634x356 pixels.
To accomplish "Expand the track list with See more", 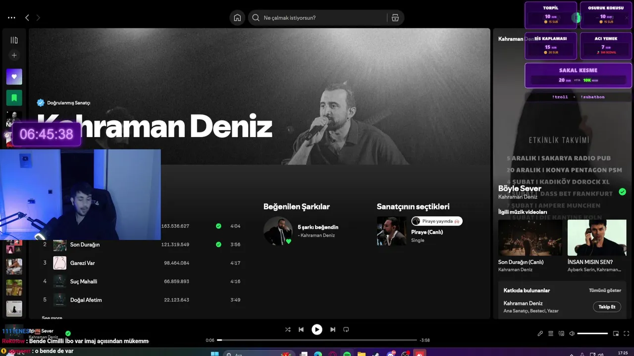I will pyautogui.click(x=52, y=318).
